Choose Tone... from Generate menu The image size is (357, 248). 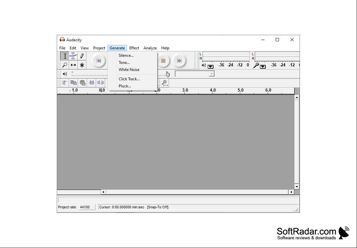pos(133,62)
